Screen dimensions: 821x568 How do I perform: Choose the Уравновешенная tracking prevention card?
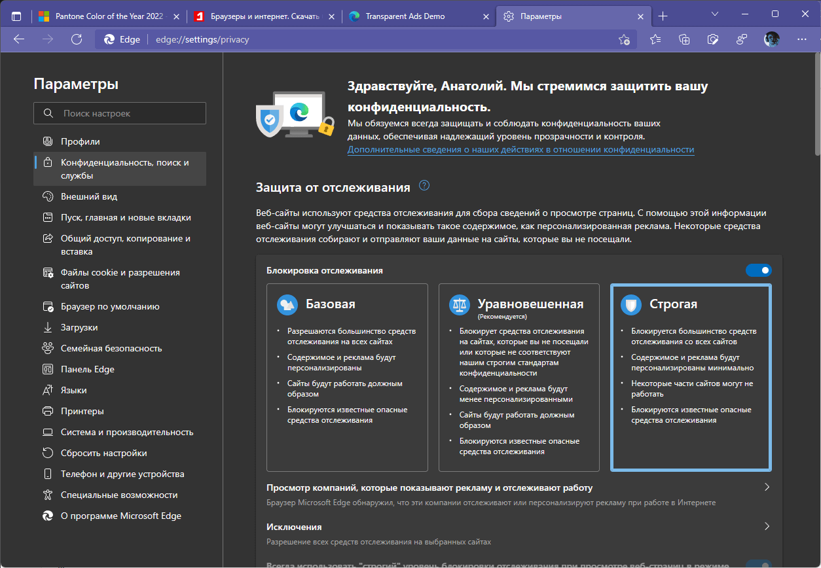[x=519, y=377]
